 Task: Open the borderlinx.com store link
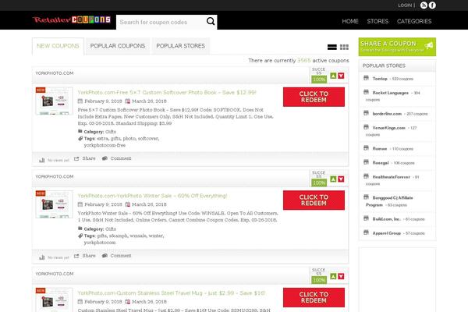387,114
